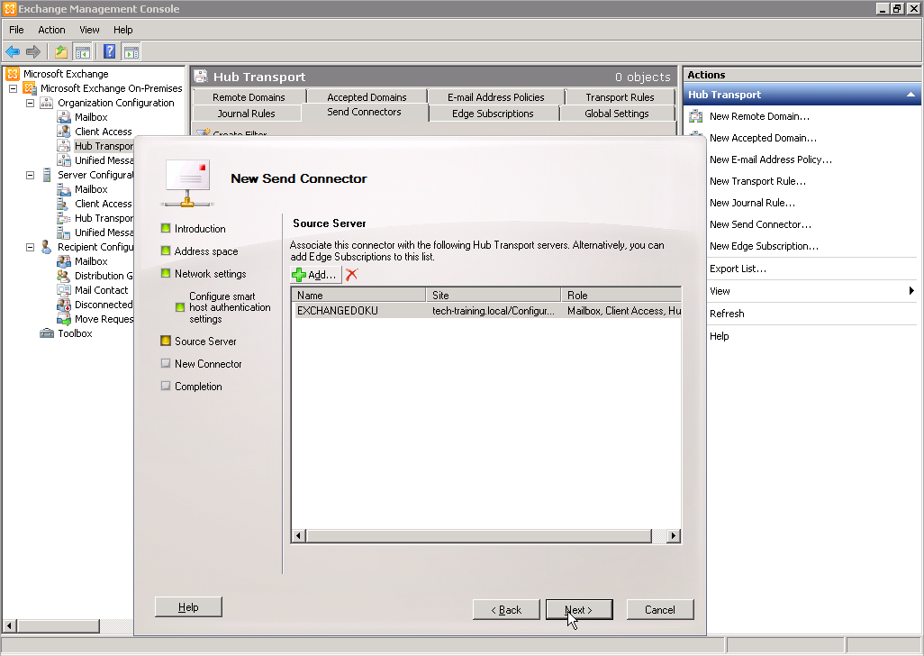The width and height of the screenshot is (924, 656).
Task: Collapse the Recipient Configuration tree node
Action: [x=30, y=247]
